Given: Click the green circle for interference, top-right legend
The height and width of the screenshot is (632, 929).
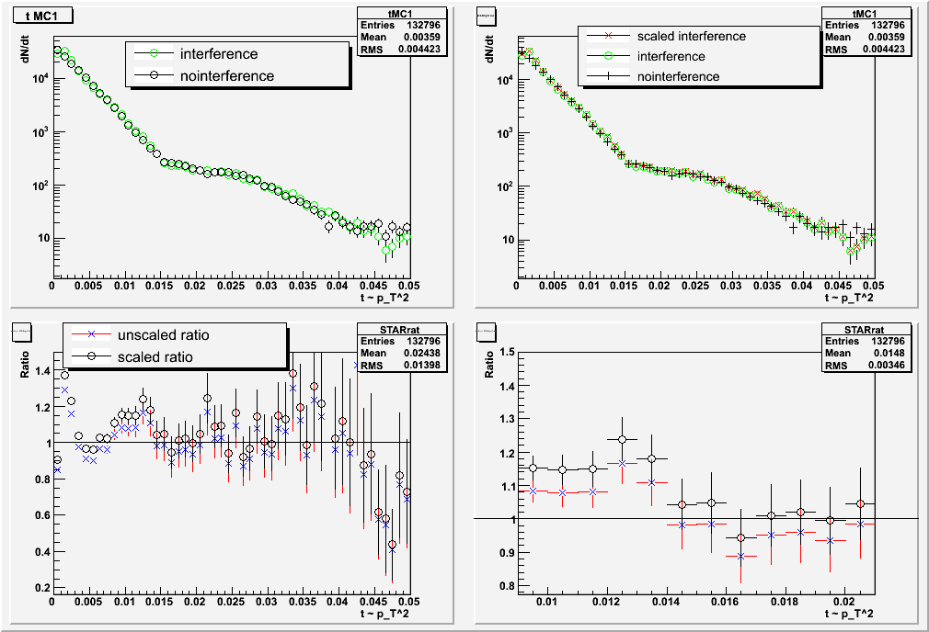Looking at the screenshot, I should tap(607, 57).
